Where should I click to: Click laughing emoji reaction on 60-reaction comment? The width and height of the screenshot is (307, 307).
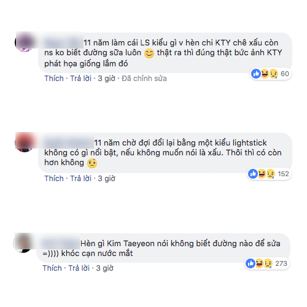[x=265, y=74]
